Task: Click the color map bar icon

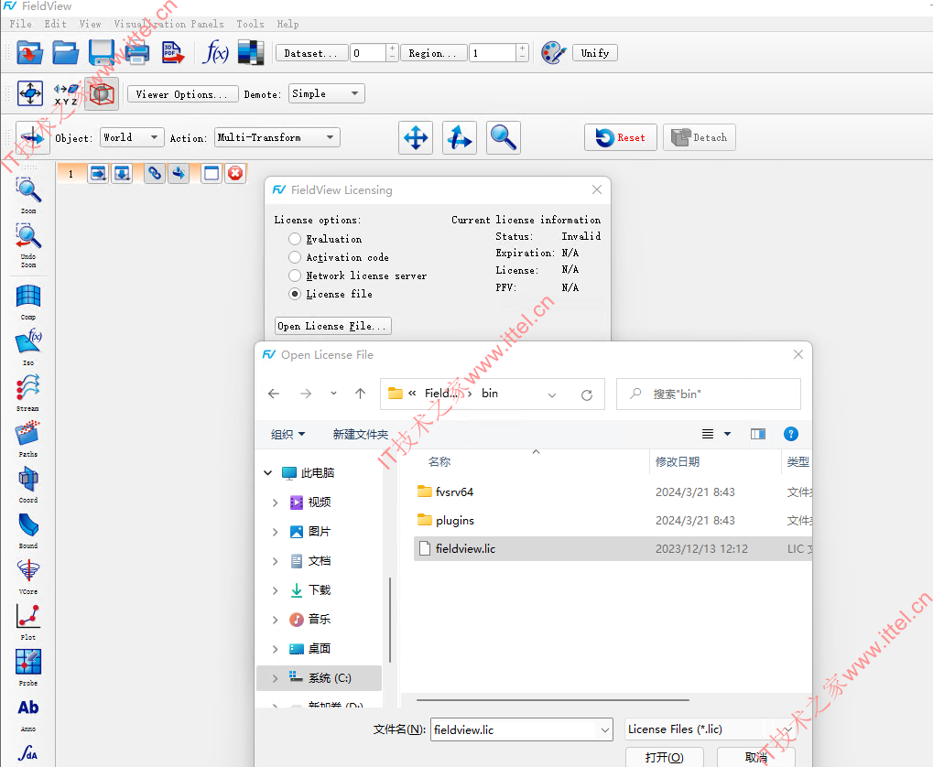Action: coord(250,53)
